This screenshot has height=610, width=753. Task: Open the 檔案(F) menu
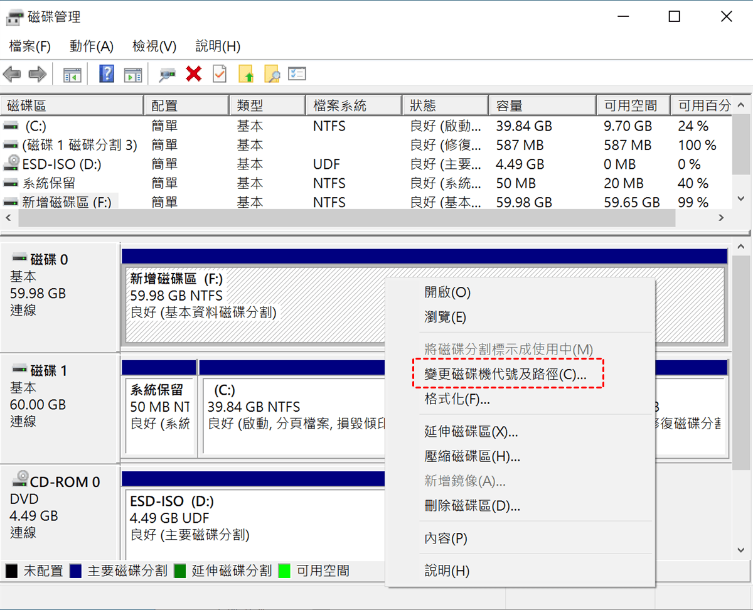coord(29,46)
